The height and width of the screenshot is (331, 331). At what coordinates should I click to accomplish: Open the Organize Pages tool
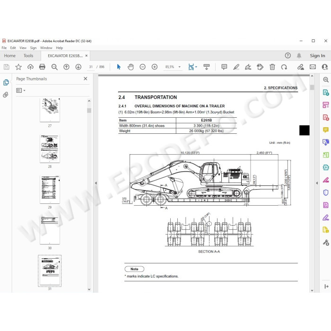pos(326,105)
